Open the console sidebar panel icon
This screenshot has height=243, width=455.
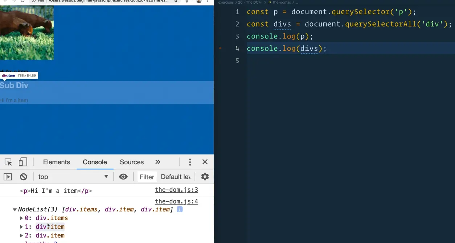pyautogui.click(x=8, y=177)
